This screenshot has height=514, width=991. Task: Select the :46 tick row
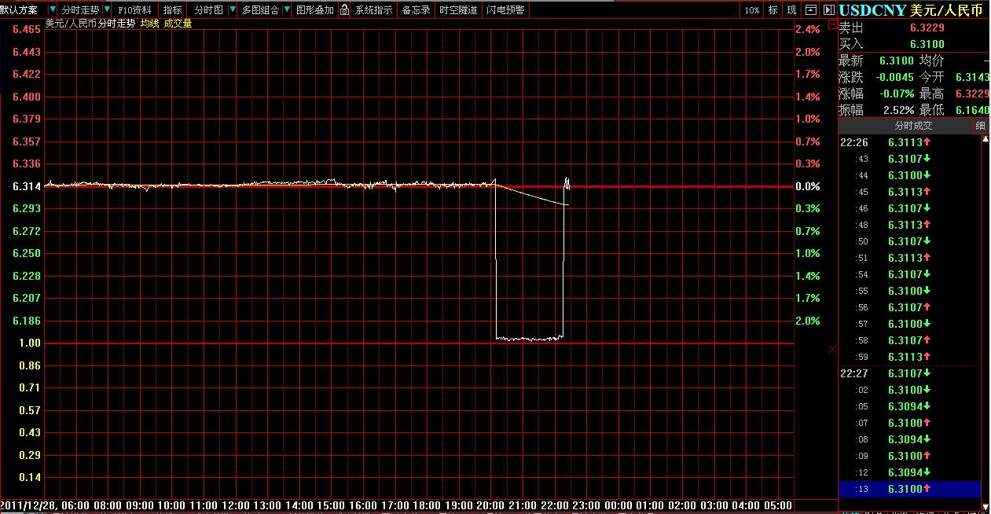[910, 208]
